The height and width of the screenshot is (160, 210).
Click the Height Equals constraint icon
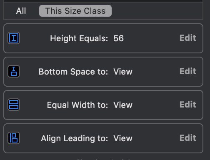pyautogui.click(x=14, y=38)
